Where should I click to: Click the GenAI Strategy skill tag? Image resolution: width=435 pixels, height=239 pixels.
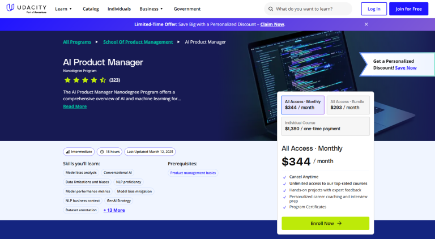coord(119,200)
